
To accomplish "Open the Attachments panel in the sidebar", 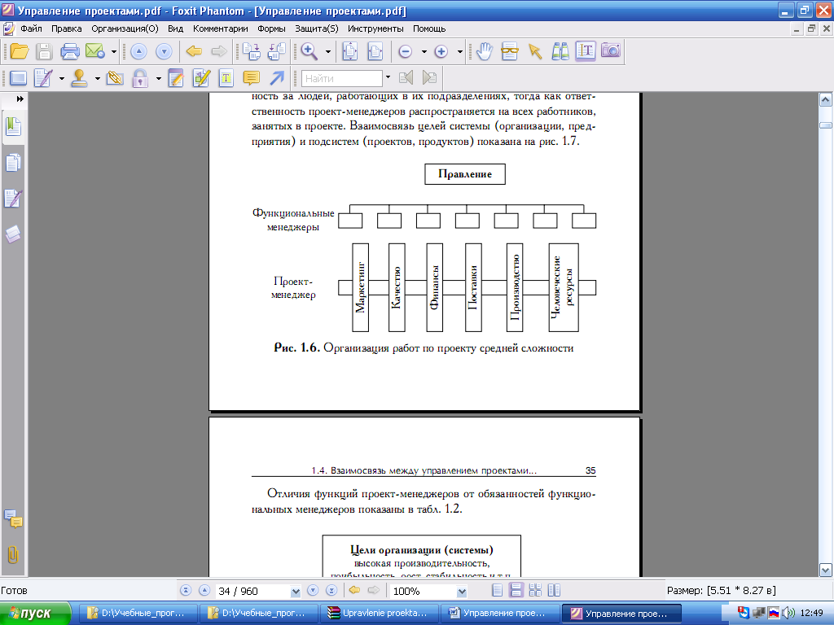I will coord(13,555).
